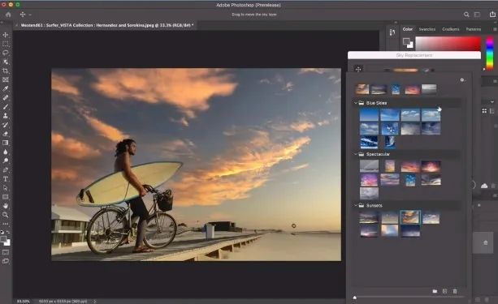
Task: Open sky preset gear settings menu
Action: [462, 80]
